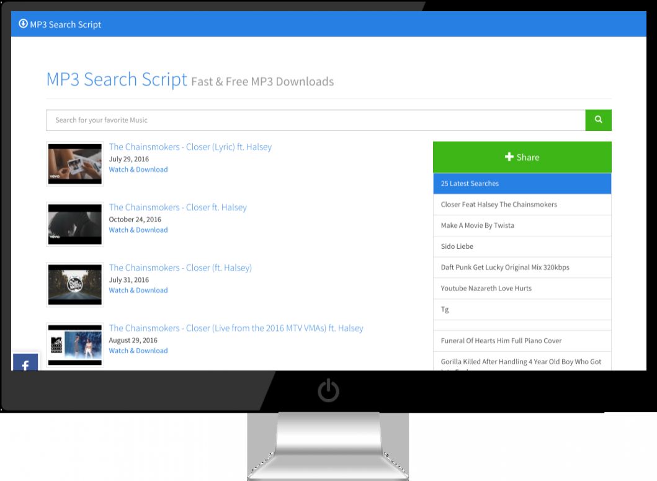Open the 25 Latest Searches header bar
657x481 pixels.
[x=522, y=183]
